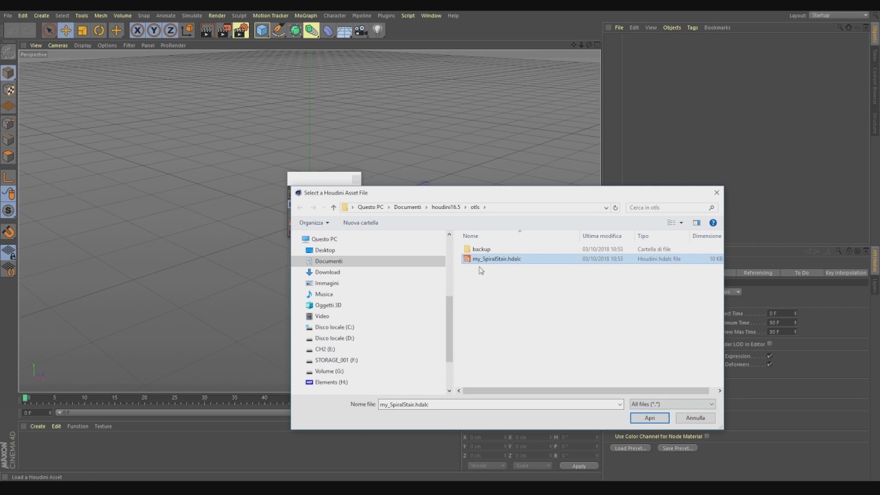Image resolution: width=880 pixels, height=495 pixels.
Task: Open the Floor environment objects icon
Action: 344,30
